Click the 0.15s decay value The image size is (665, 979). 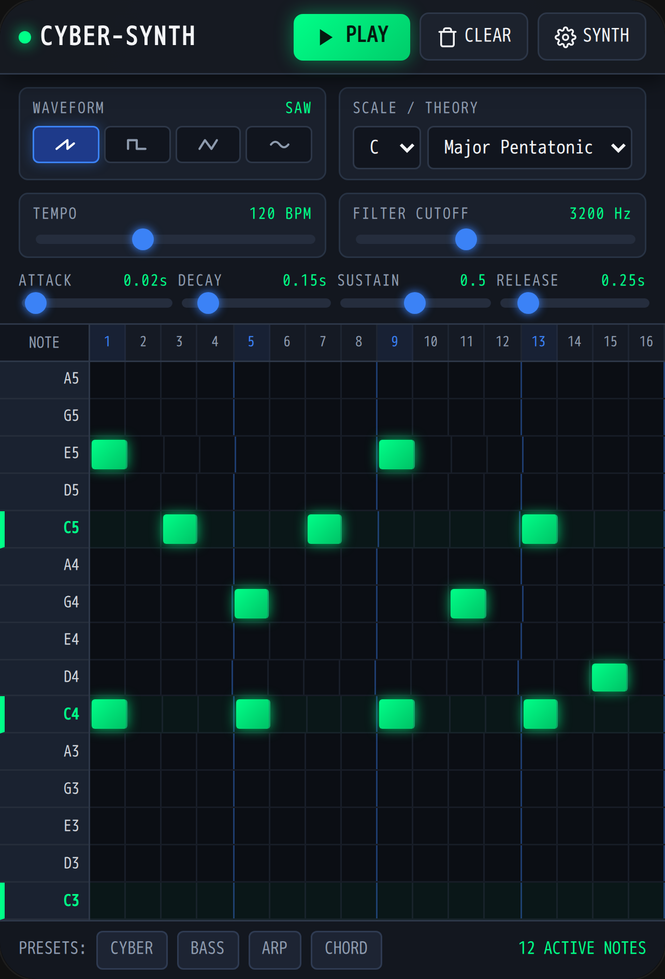[305, 281]
